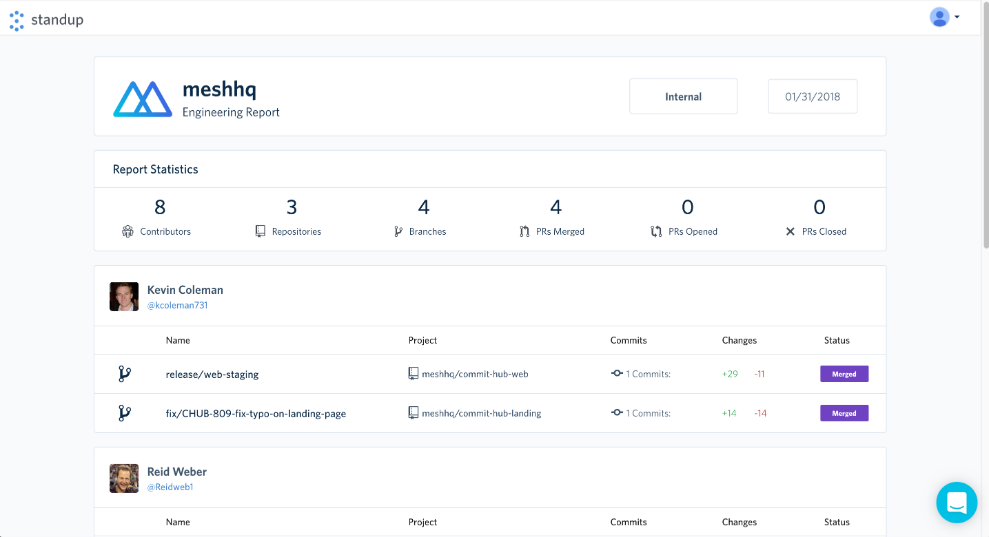The image size is (989, 537).
Task: Click branch icon for release/web-staging row
Action: click(x=125, y=374)
